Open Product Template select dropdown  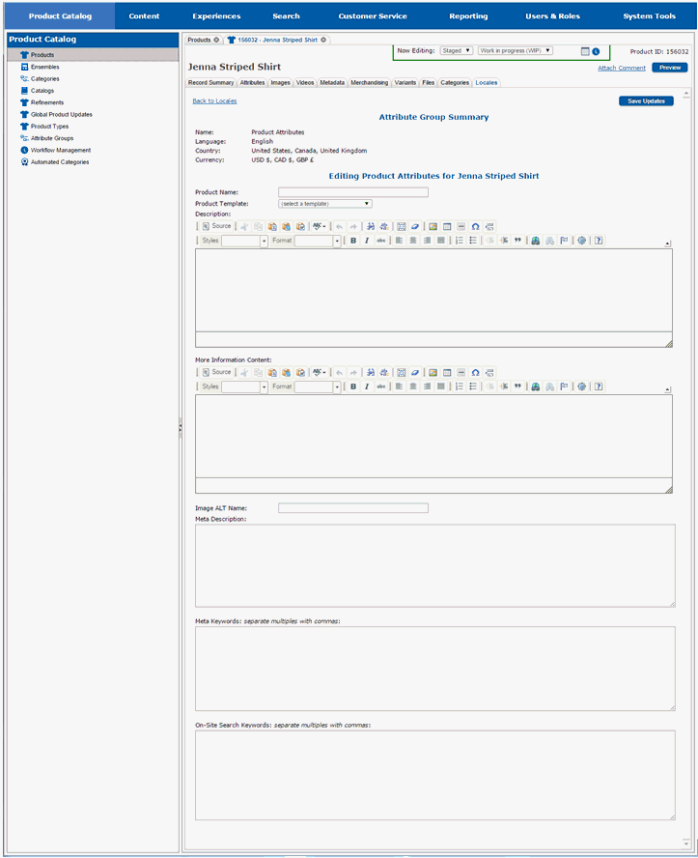[x=325, y=204]
